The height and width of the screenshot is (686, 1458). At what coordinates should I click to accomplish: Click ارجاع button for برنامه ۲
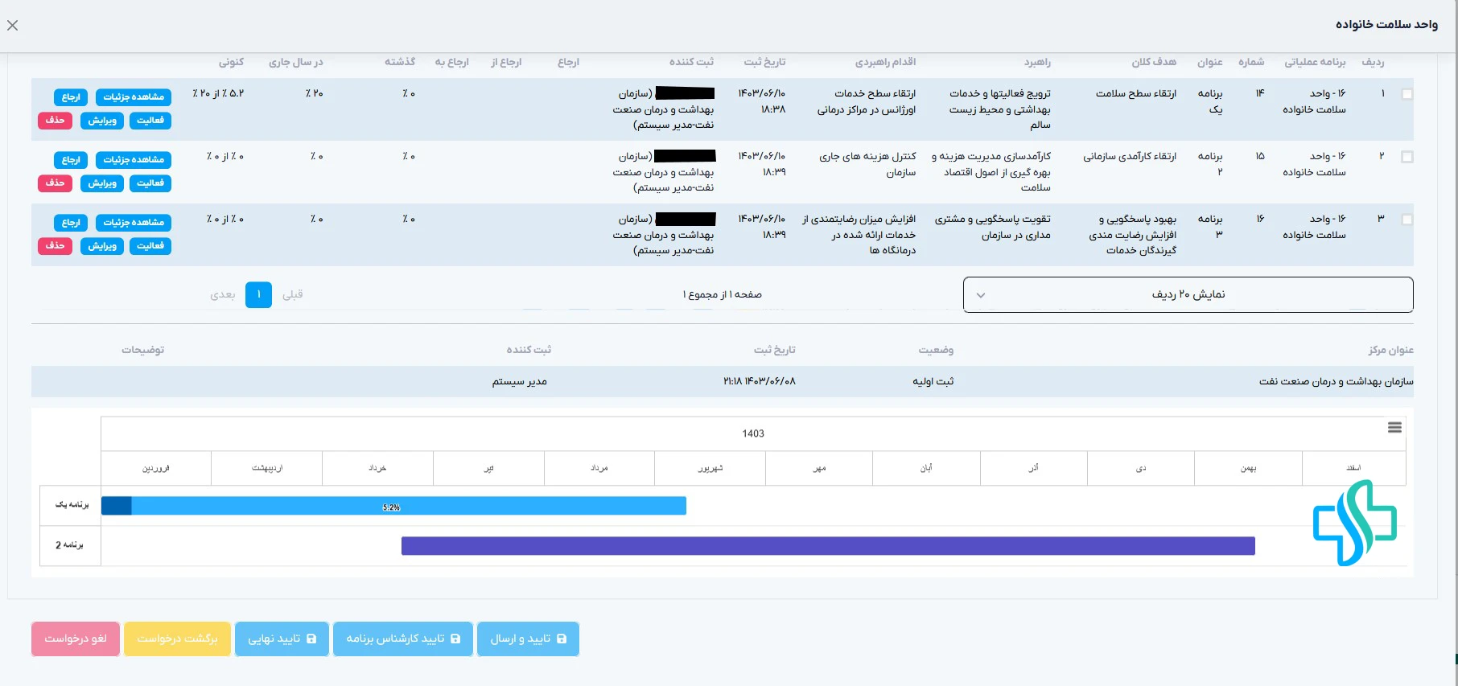click(x=71, y=160)
